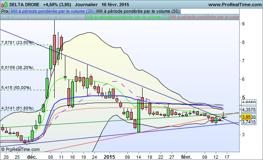Click the 5,415 (50,00%) Fibonacci level label
Viewport: 263px width, 160px height.
16,88
